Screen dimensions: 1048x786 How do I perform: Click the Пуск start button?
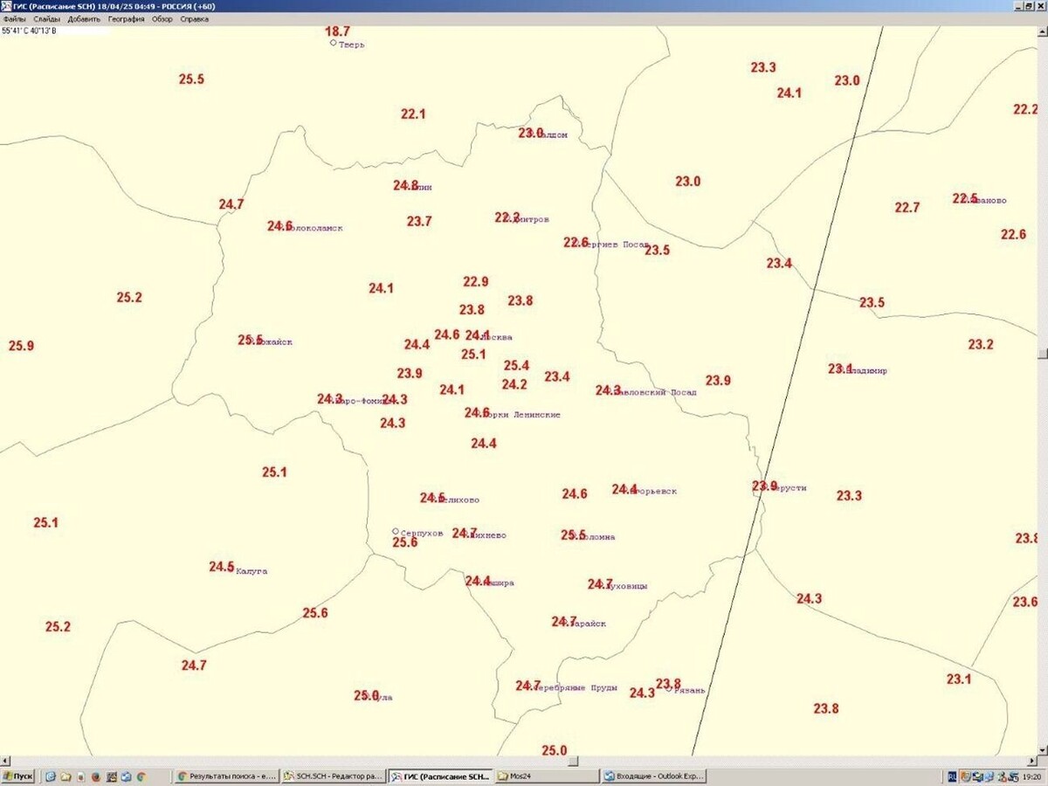click(x=17, y=776)
